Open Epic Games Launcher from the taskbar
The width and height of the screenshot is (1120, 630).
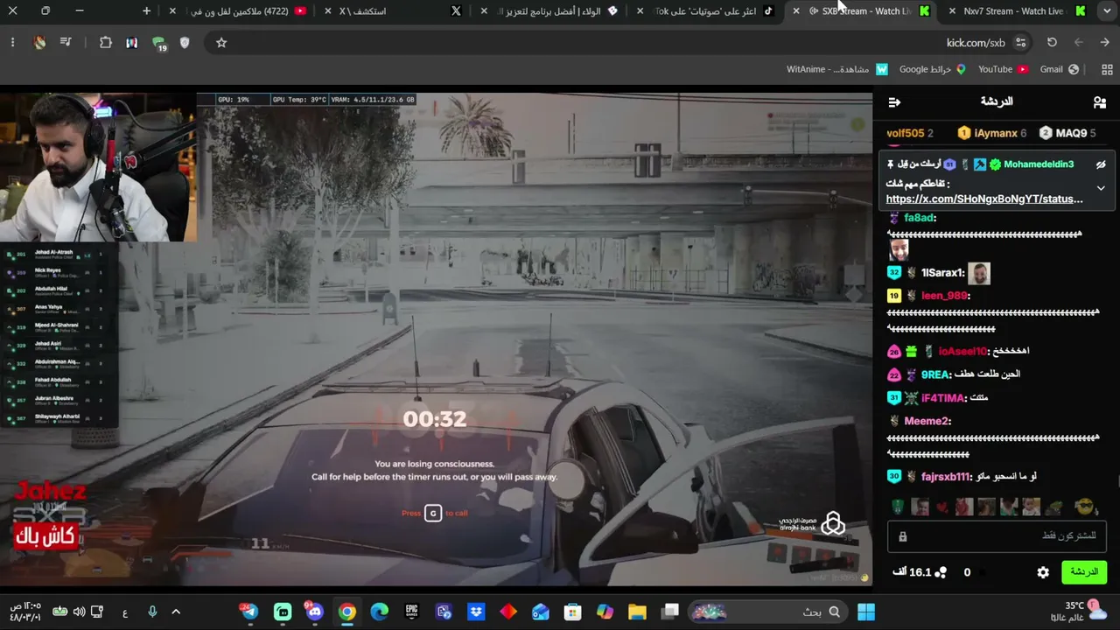[411, 612]
